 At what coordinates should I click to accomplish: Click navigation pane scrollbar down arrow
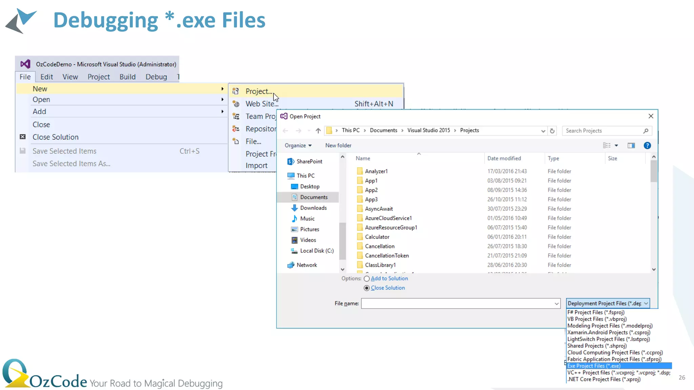pyautogui.click(x=343, y=269)
